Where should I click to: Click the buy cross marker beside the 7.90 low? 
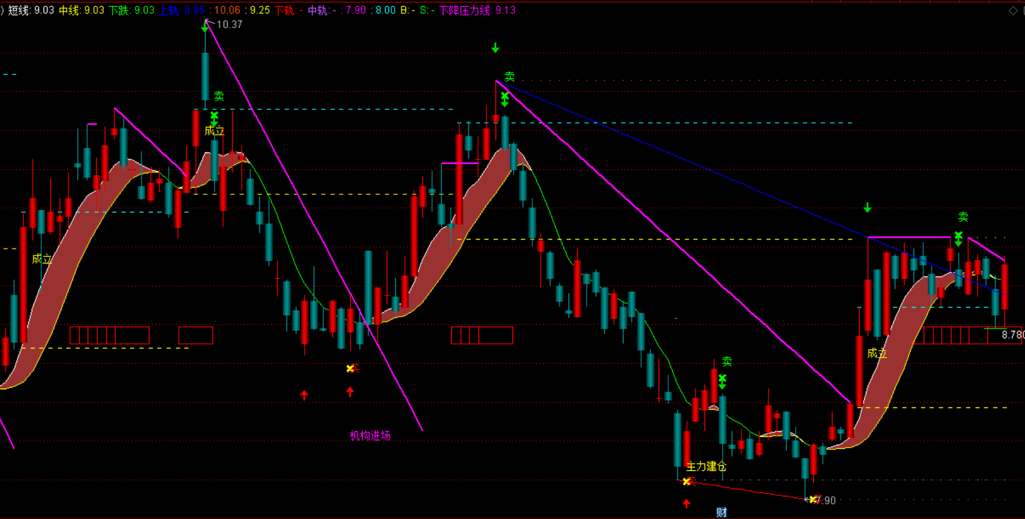tap(813, 499)
